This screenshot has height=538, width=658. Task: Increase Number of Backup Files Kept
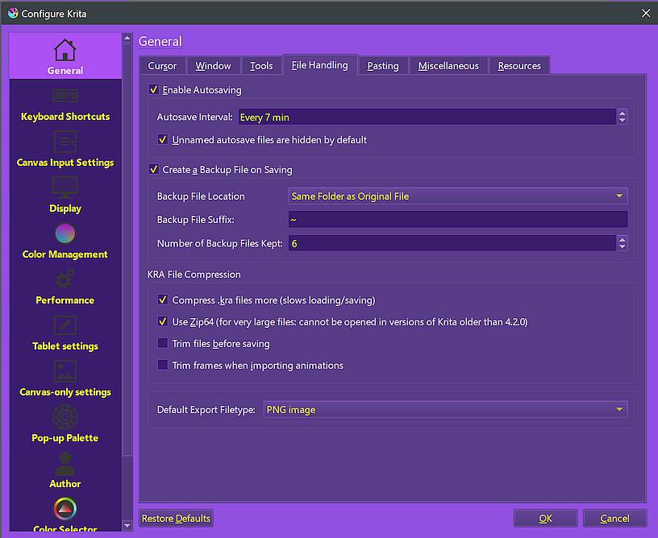(x=623, y=239)
